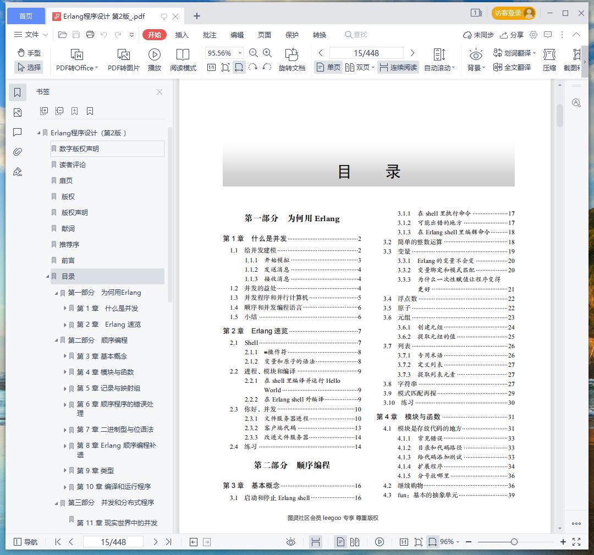Viewport: 594px width, 555px height.
Task: Switch to single page view (单页)
Action: (328, 68)
